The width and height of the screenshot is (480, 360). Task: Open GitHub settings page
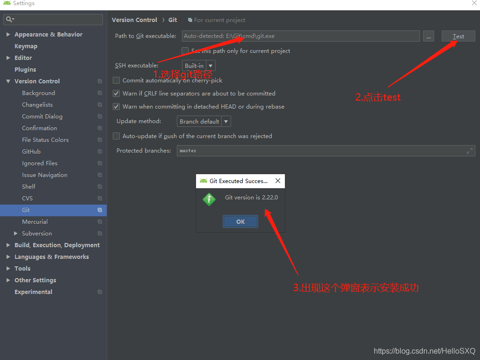(x=31, y=151)
